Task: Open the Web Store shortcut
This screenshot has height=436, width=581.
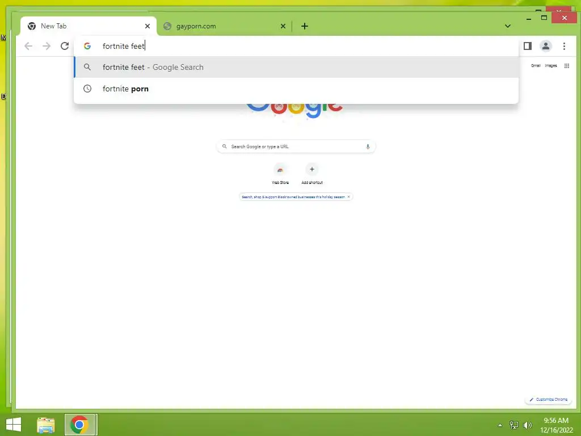Action: coord(280,174)
